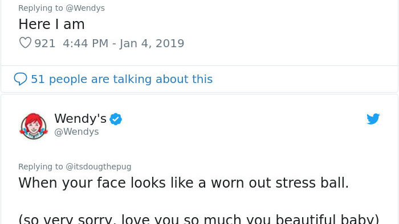Open "51 people are talking about this"
The image size is (399, 224).
coord(121,79)
